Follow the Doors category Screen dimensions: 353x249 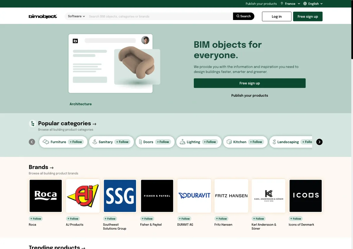point(163,142)
